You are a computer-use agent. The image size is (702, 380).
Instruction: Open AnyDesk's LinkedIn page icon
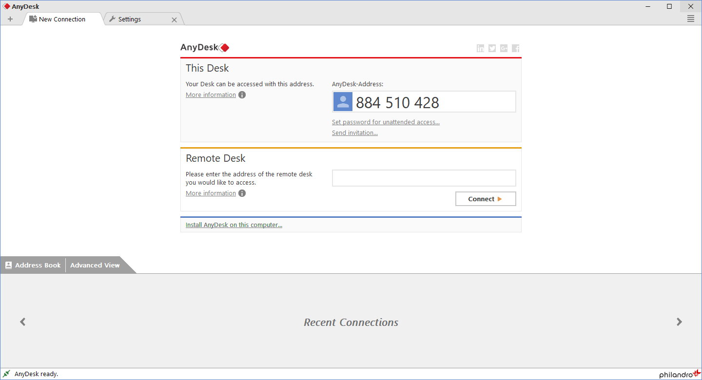click(x=480, y=48)
